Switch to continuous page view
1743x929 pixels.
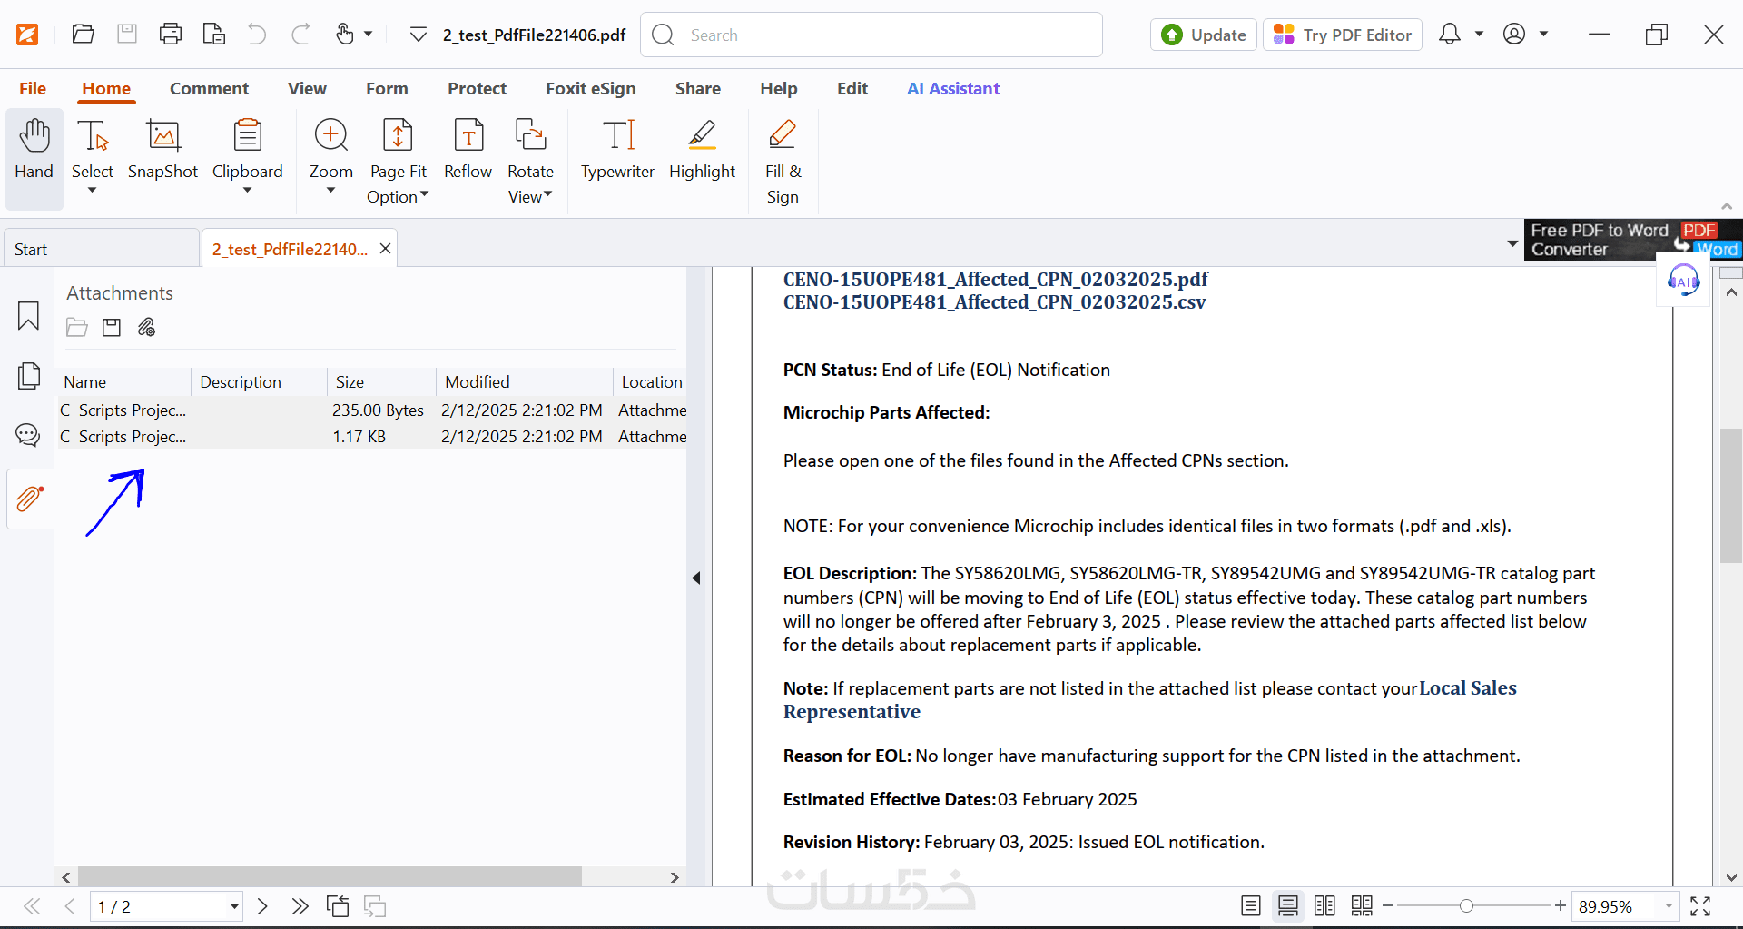1288,906
